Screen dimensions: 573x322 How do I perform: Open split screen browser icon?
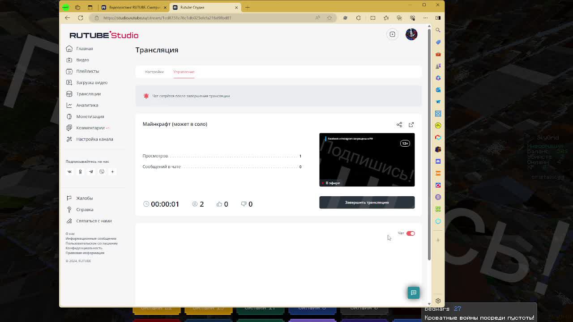click(x=372, y=18)
